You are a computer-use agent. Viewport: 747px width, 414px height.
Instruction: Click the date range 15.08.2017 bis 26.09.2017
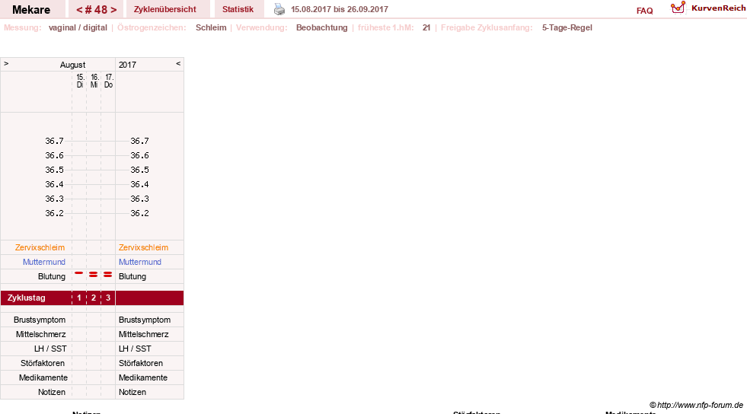340,10
